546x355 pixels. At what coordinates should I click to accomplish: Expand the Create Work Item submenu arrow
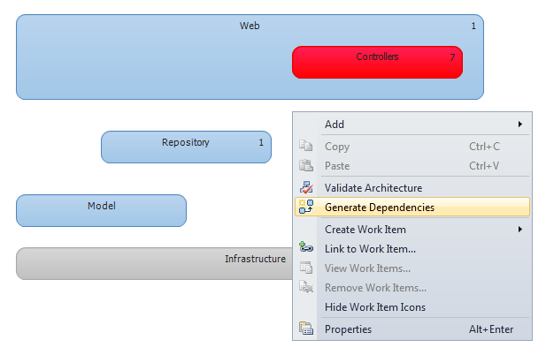click(x=519, y=230)
